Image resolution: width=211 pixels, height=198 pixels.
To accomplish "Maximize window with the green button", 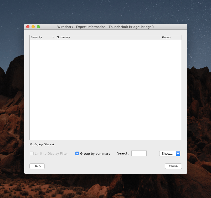I will (38, 27).
